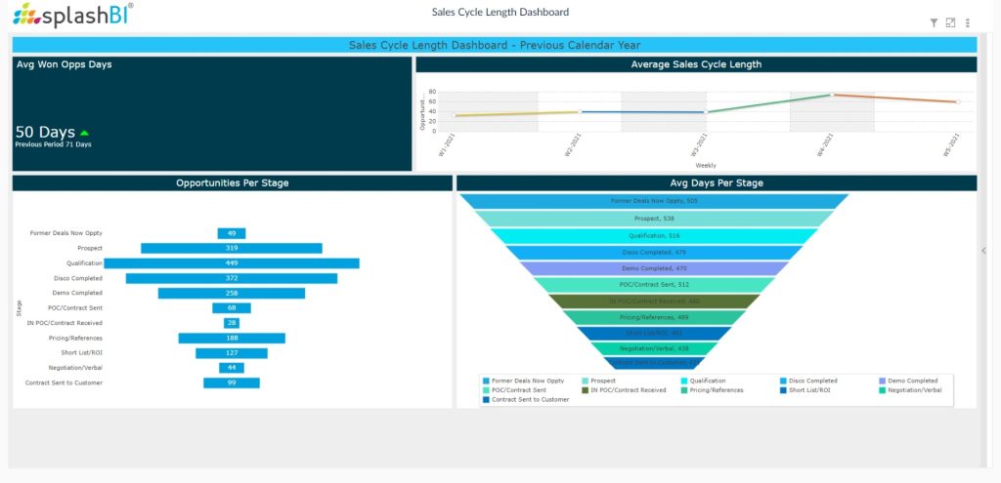The height and width of the screenshot is (483, 1001).
Task: Click the Negotiation/Verbal bar showing 44
Action: (232, 368)
